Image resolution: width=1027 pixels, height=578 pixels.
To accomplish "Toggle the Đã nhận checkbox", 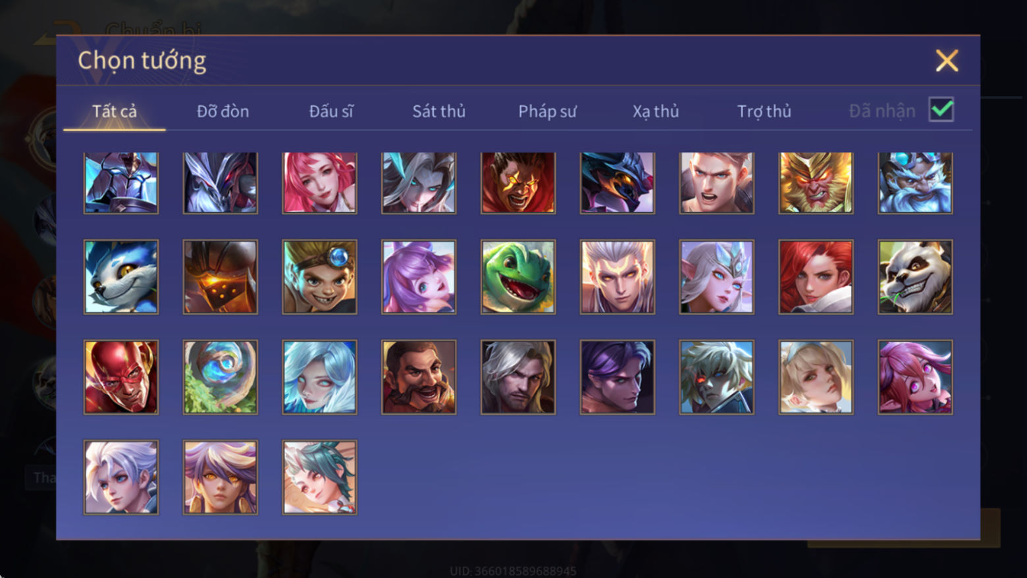I will point(941,109).
